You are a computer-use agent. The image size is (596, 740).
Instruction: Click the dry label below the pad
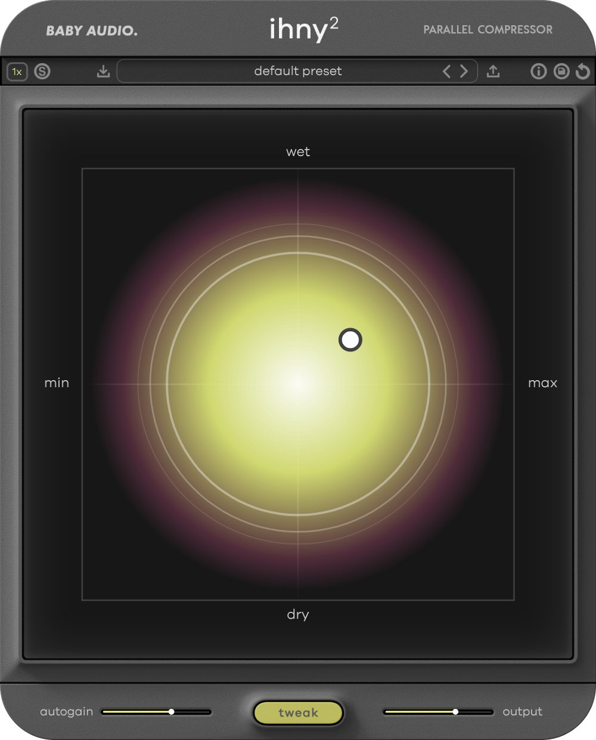pos(298,614)
